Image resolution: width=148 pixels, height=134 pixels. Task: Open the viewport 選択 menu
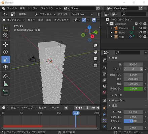coord(41,20)
